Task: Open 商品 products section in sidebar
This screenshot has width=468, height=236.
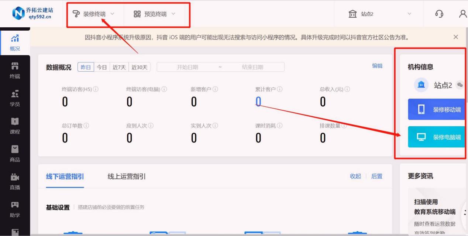Action: (x=15, y=153)
